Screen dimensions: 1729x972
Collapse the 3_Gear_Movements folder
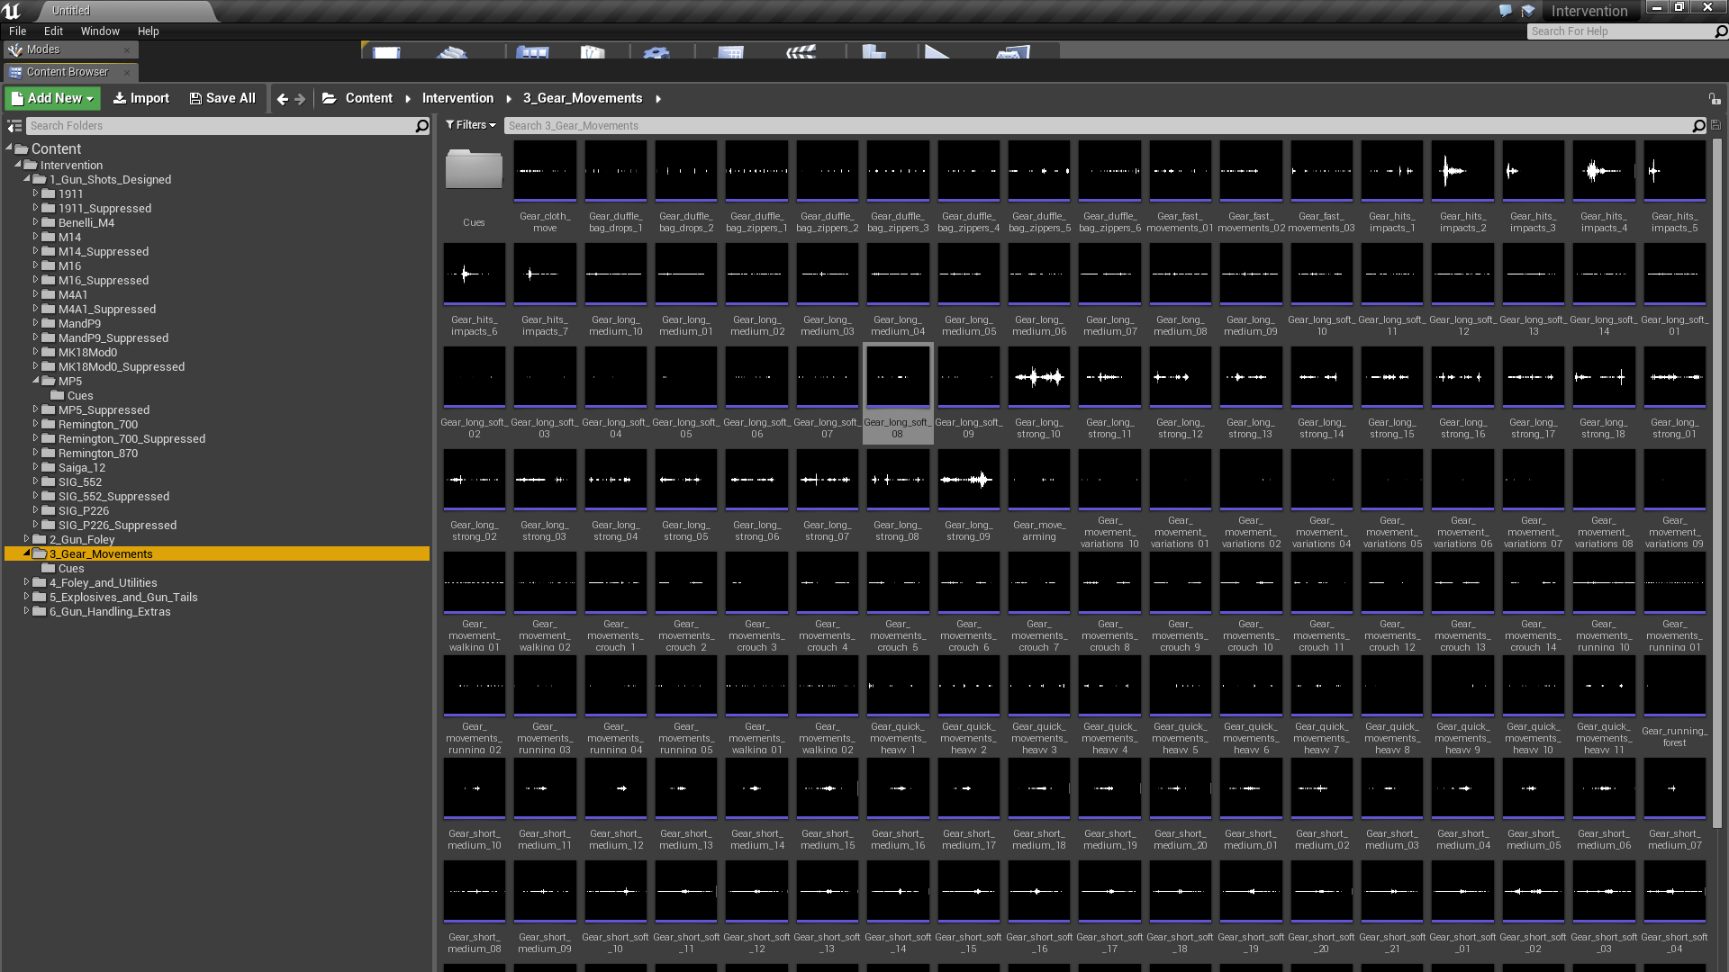coord(26,553)
